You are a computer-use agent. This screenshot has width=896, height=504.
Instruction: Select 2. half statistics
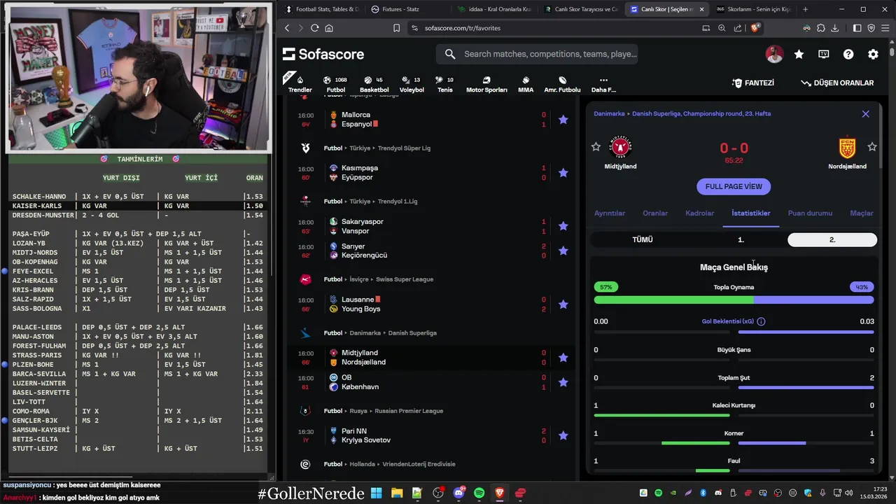[832, 239]
